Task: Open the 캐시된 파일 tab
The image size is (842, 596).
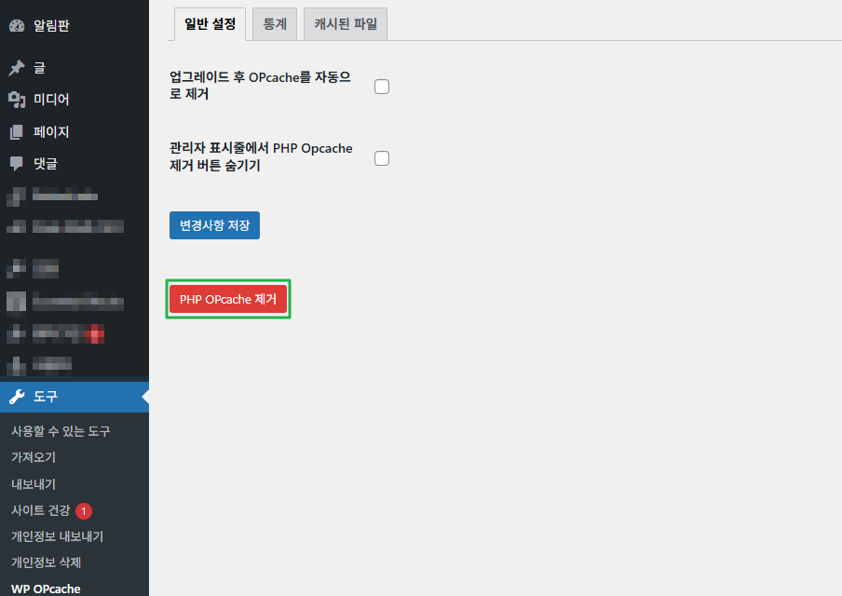Action: coord(346,24)
